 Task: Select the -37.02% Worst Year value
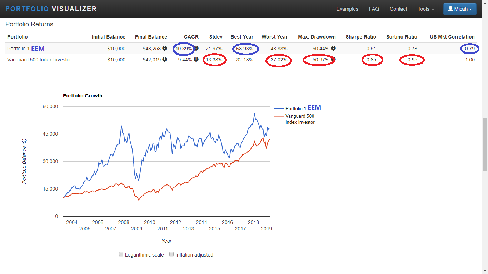click(278, 60)
